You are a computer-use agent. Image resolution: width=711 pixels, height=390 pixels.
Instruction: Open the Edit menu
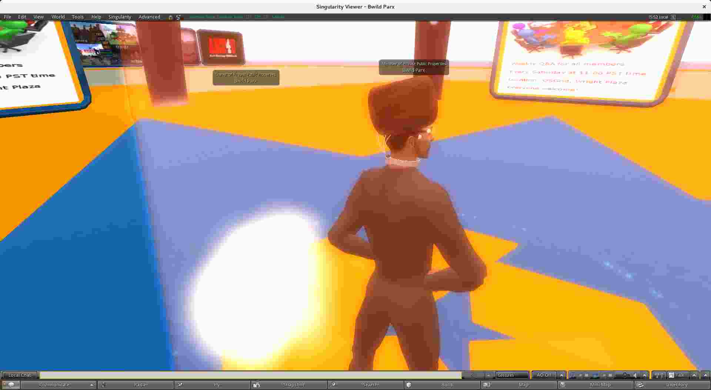click(x=22, y=17)
